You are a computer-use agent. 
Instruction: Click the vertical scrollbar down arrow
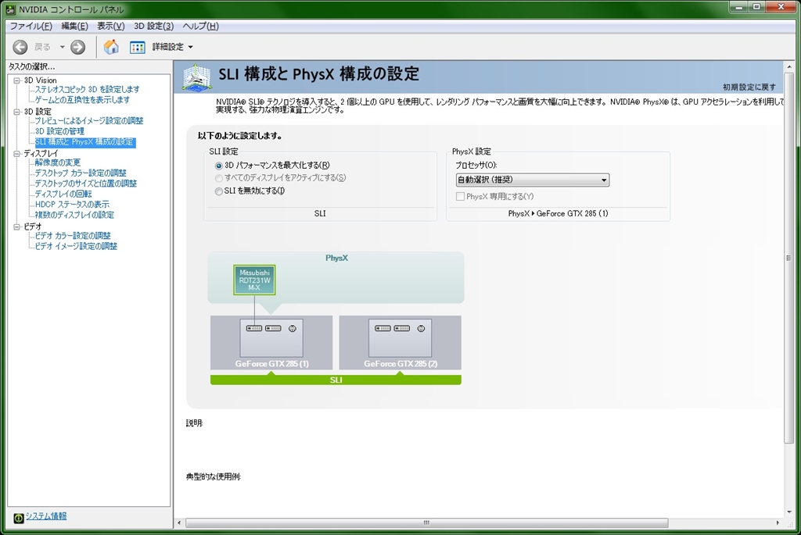pyautogui.click(x=789, y=512)
